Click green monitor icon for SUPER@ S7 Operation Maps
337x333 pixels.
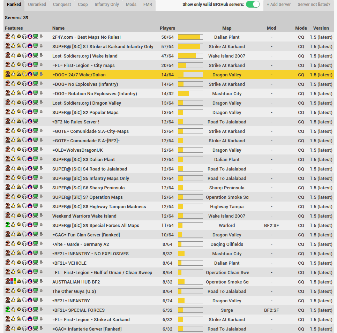pyautogui.click(x=36, y=197)
